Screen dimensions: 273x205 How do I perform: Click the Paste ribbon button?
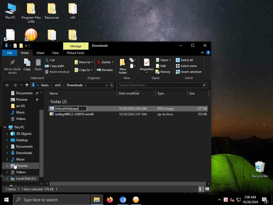tap(38, 65)
